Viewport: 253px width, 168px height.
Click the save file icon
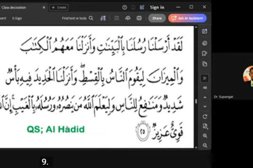point(116,18)
